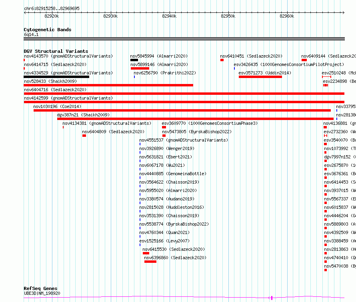This screenshot has height=302, width=356.
Task: Click the esv3676361 variant label
Action: pyautogui.click(x=340, y=174)
